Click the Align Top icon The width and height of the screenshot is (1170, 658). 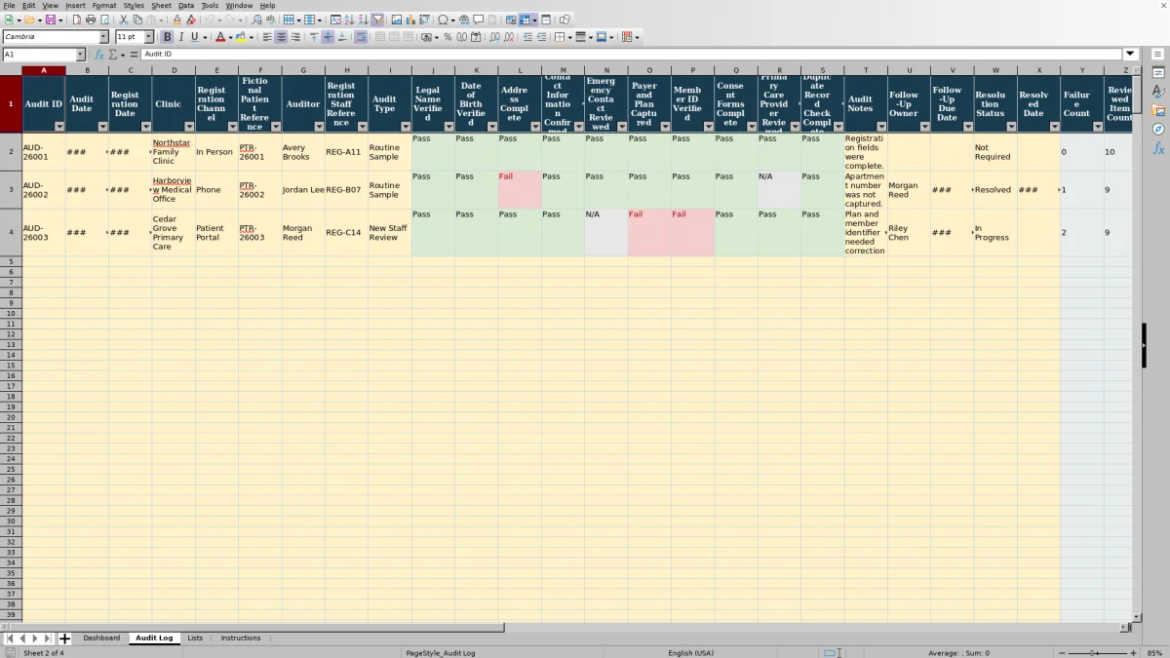[x=314, y=37]
